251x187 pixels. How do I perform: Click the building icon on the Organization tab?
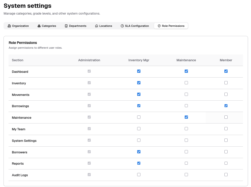(10, 26)
